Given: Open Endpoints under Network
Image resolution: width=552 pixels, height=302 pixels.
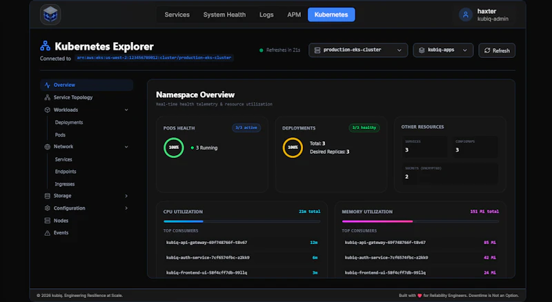Looking at the screenshot, I should click(66, 172).
